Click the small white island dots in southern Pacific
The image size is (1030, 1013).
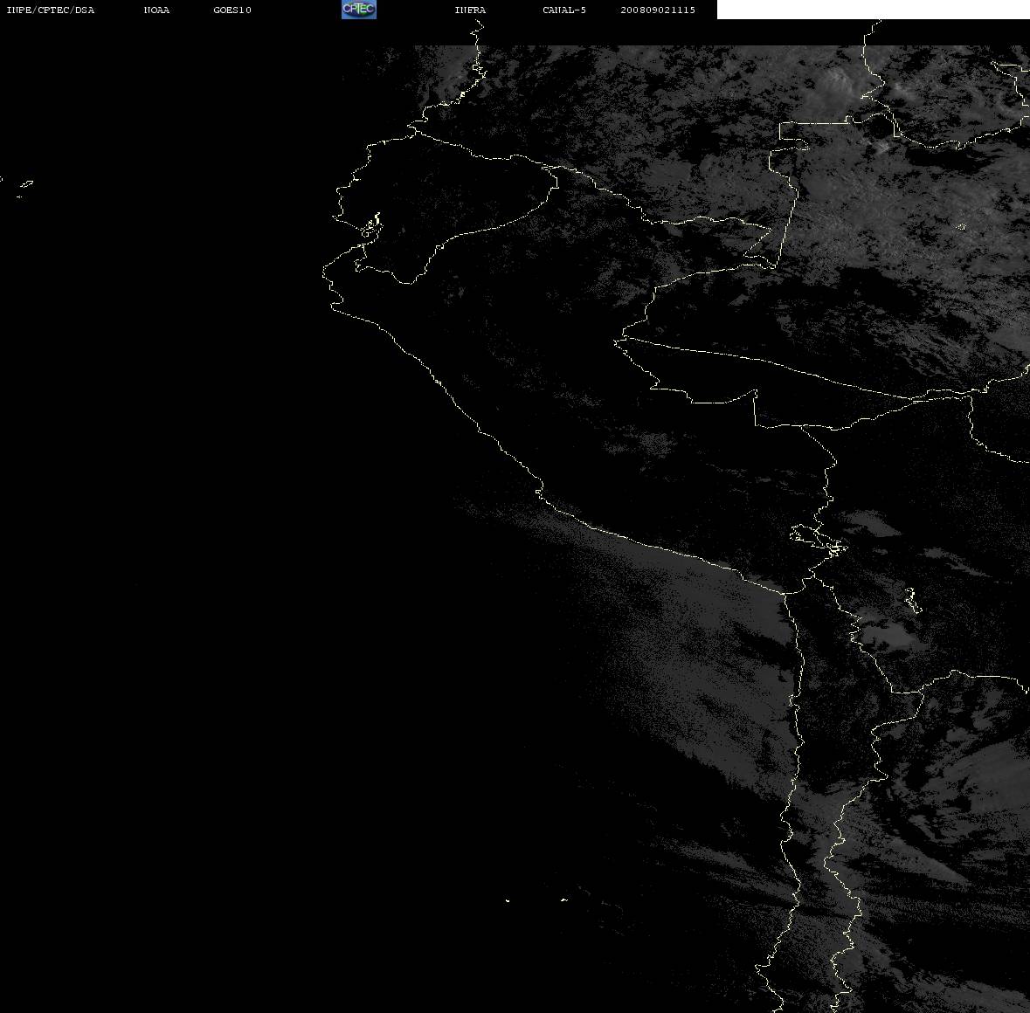point(536,899)
